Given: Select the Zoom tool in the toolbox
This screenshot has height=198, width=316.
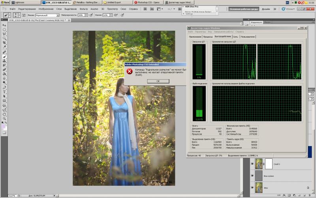Looking at the screenshot, I should (x=4, y=118).
